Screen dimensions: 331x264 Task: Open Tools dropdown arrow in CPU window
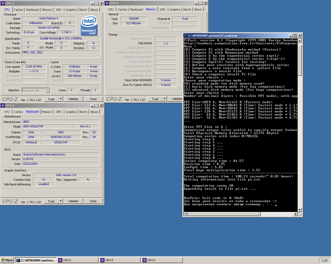[61, 99]
